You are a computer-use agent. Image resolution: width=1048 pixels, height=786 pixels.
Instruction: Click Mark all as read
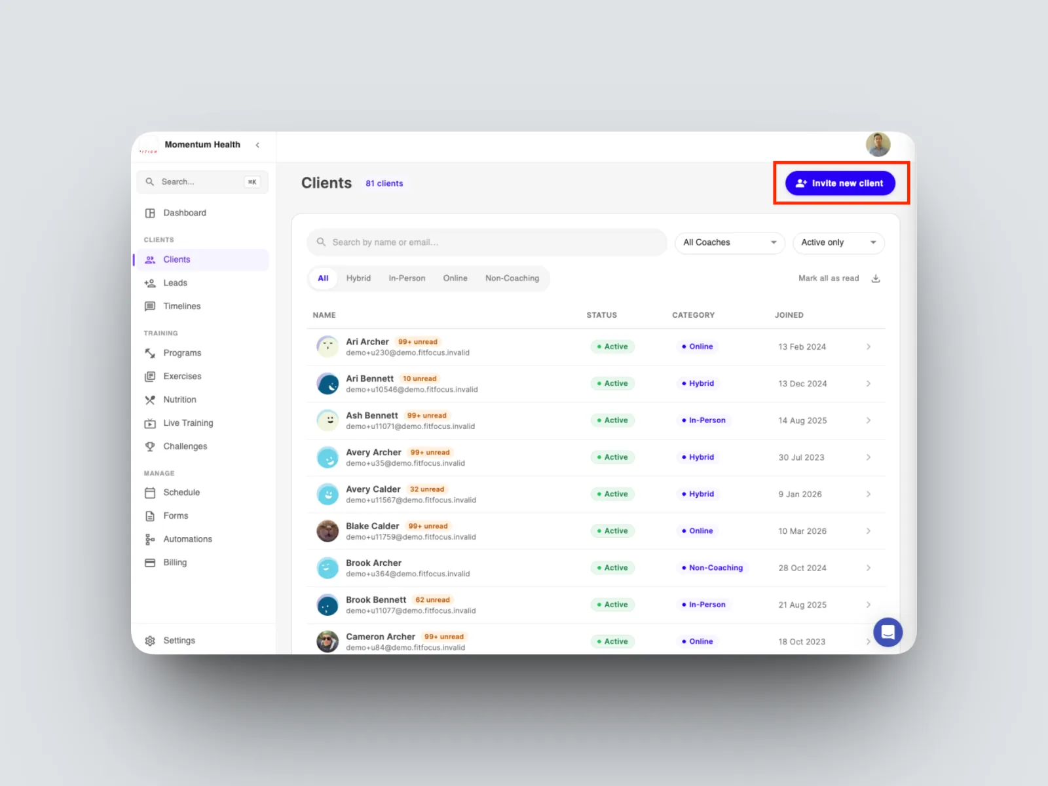(829, 278)
